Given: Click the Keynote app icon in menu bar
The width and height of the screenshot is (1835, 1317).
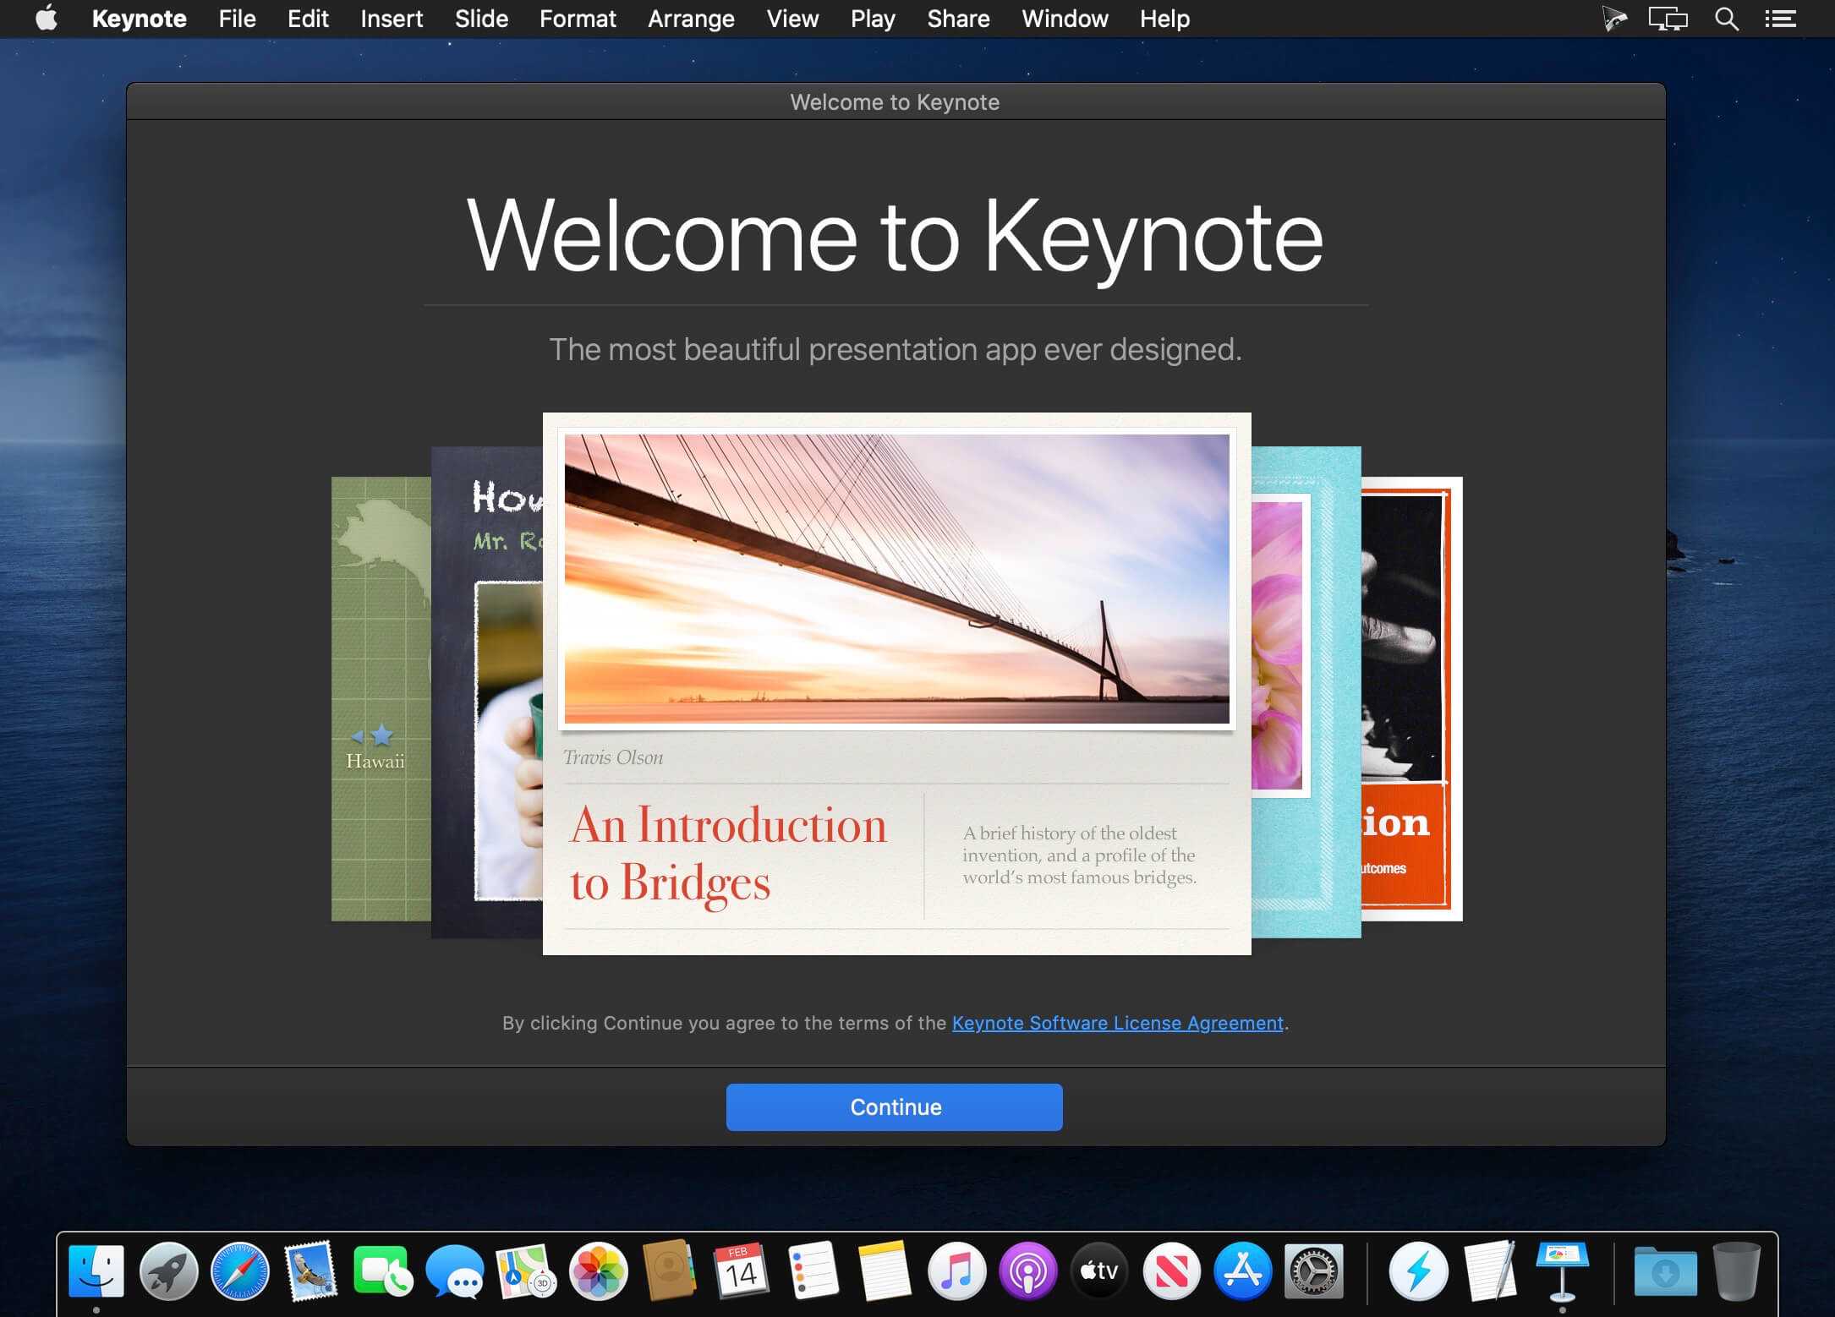Looking at the screenshot, I should click(x=138, y=19).
